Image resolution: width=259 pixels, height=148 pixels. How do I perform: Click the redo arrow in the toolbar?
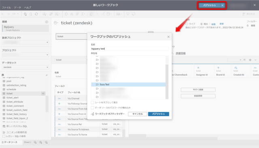coord(8,14)
